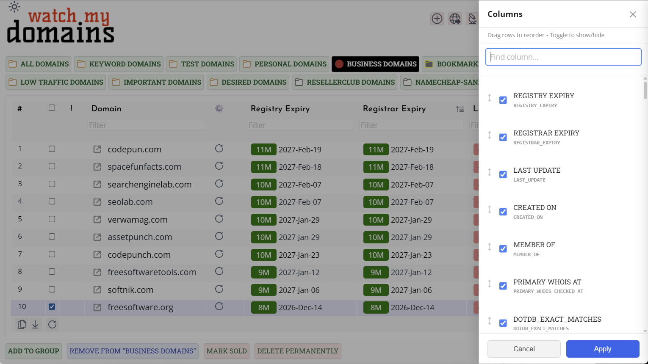Toggle the MEMBER OF column checkbox

tap(503, 249)
